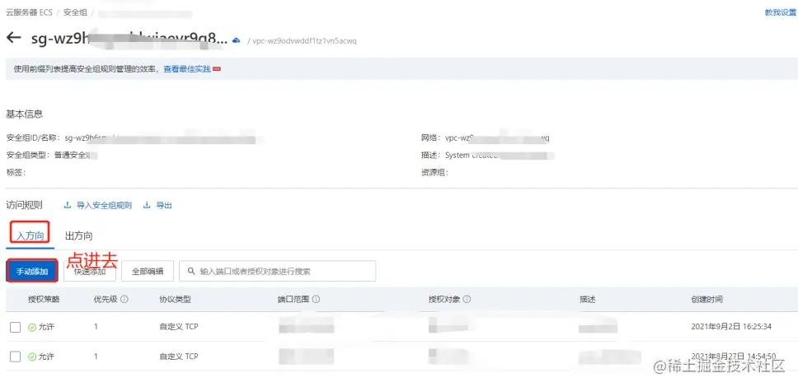The width and height of the screenshot is (798, 387).
Task: Switch to the 出方向 tab
Action: tap(79, 236)
